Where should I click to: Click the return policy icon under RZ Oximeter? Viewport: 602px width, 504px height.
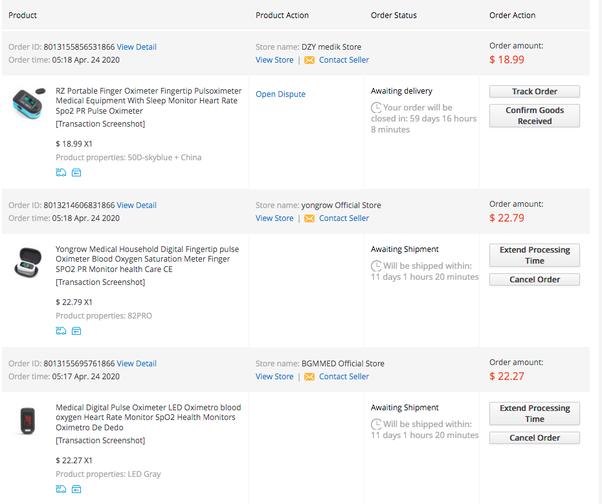pos(76,173)
